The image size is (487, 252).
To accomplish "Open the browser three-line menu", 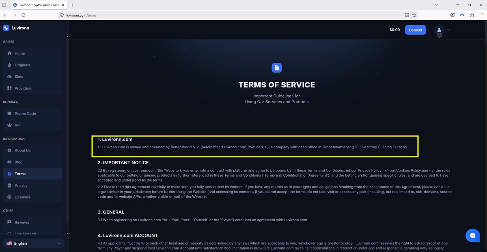I will 481,15.
